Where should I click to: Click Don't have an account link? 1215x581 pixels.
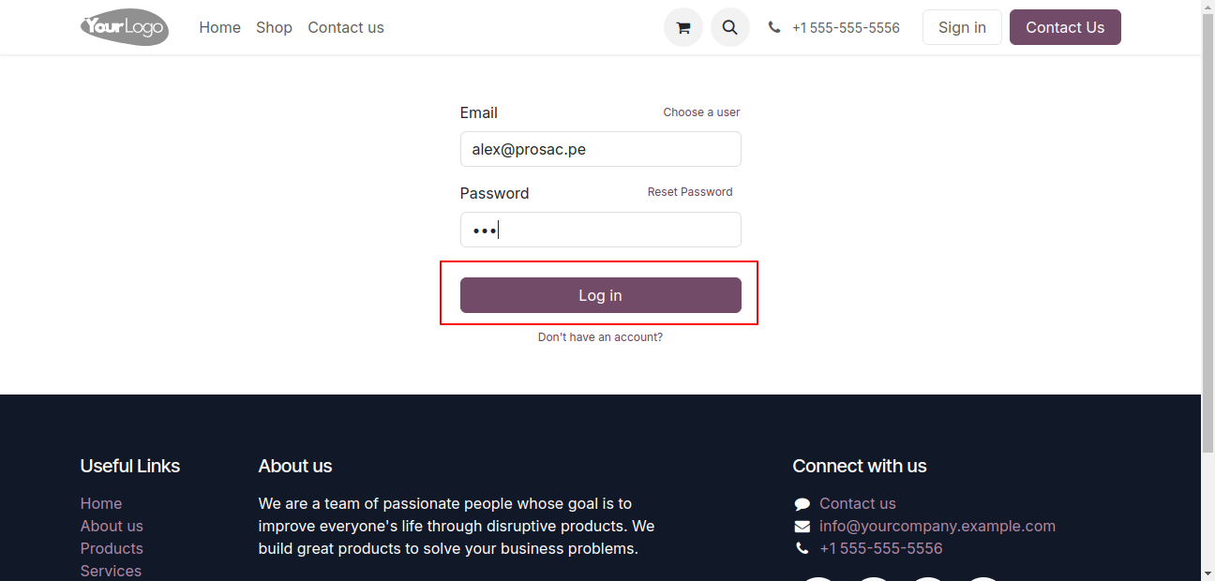tap(600, 337)
